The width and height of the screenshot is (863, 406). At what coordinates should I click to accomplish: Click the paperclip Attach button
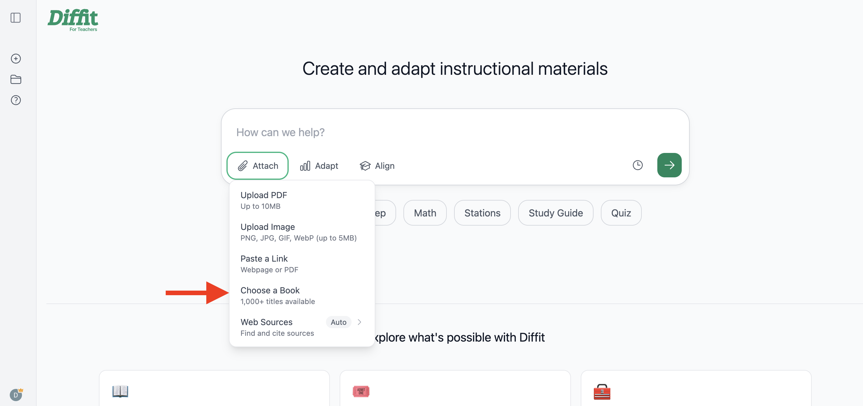point(257,166)
